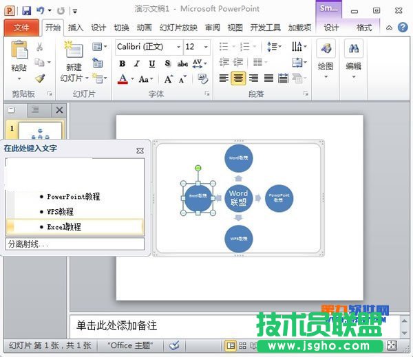Toggle Strikethrough abc formatting
The image size is (413, 357).
(182, 63)
